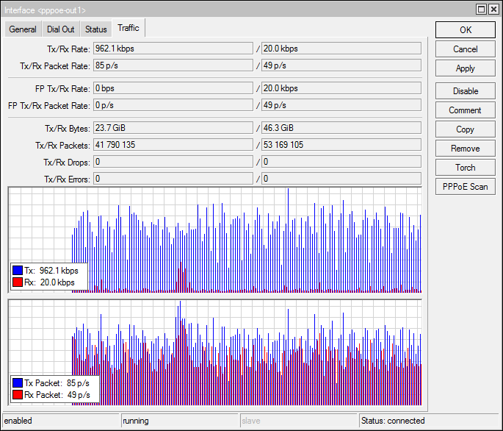Click the blue Tx swatch in rate graph legend
This screenshot has height=431, width=503.
click(x=18, y=271)
